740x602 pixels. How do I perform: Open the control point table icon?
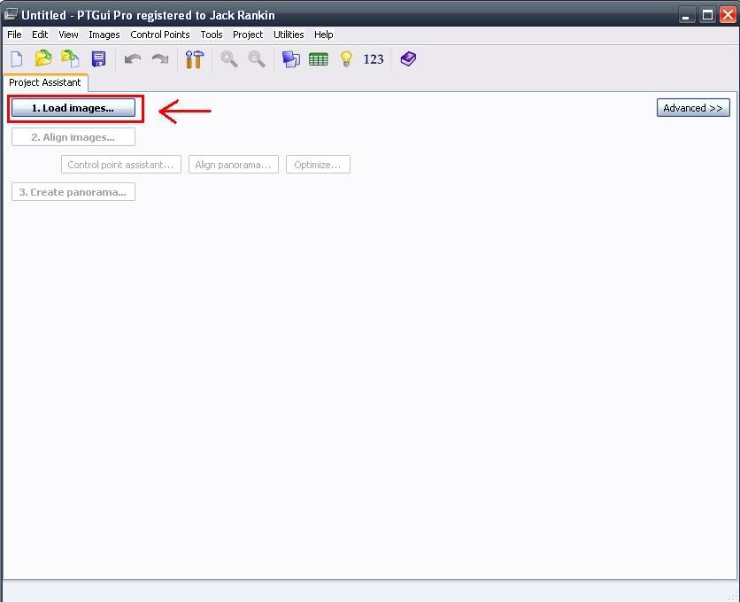[x=318, y=59]
